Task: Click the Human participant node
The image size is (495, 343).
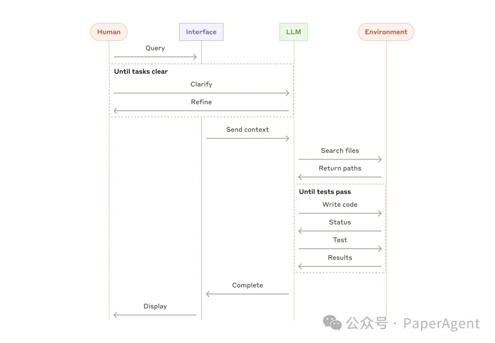Action: click(x=109, y=32)
